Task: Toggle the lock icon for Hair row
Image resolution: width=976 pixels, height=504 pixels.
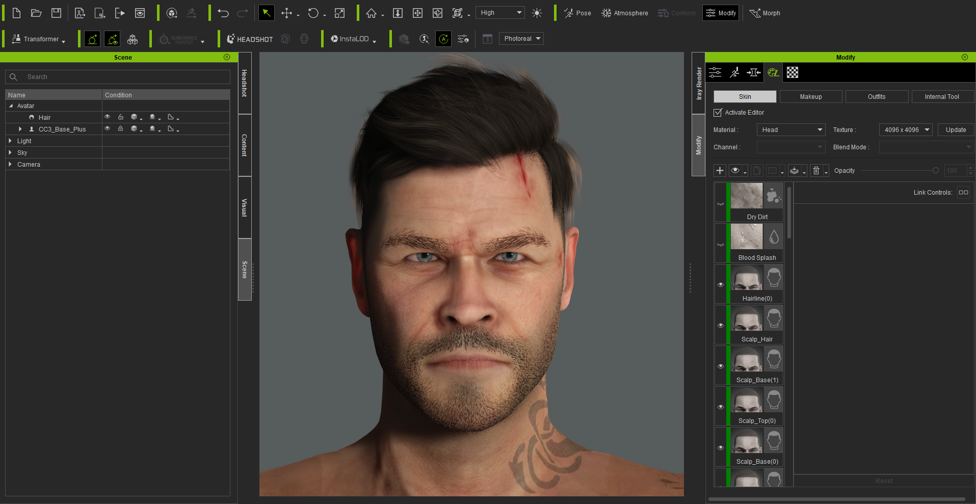Action: click(121, 117)
